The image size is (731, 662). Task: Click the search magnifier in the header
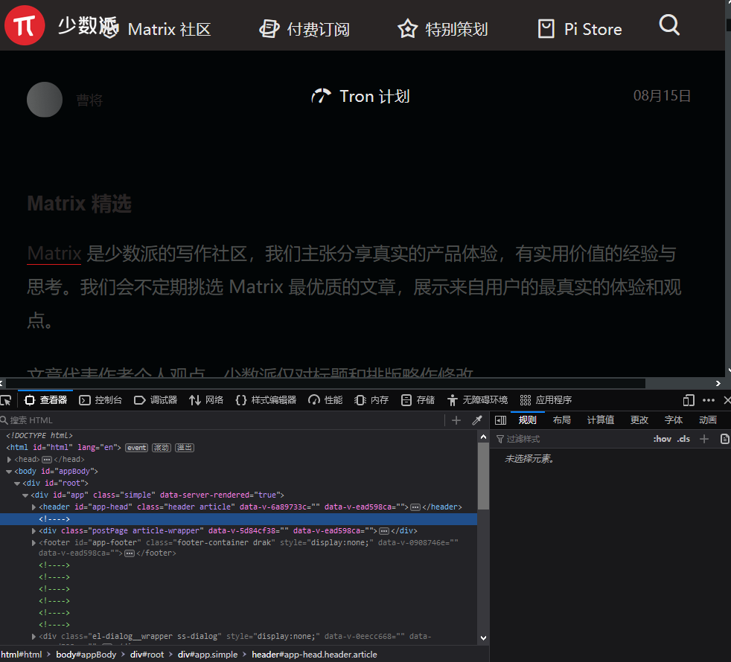(x=669, y=25)
